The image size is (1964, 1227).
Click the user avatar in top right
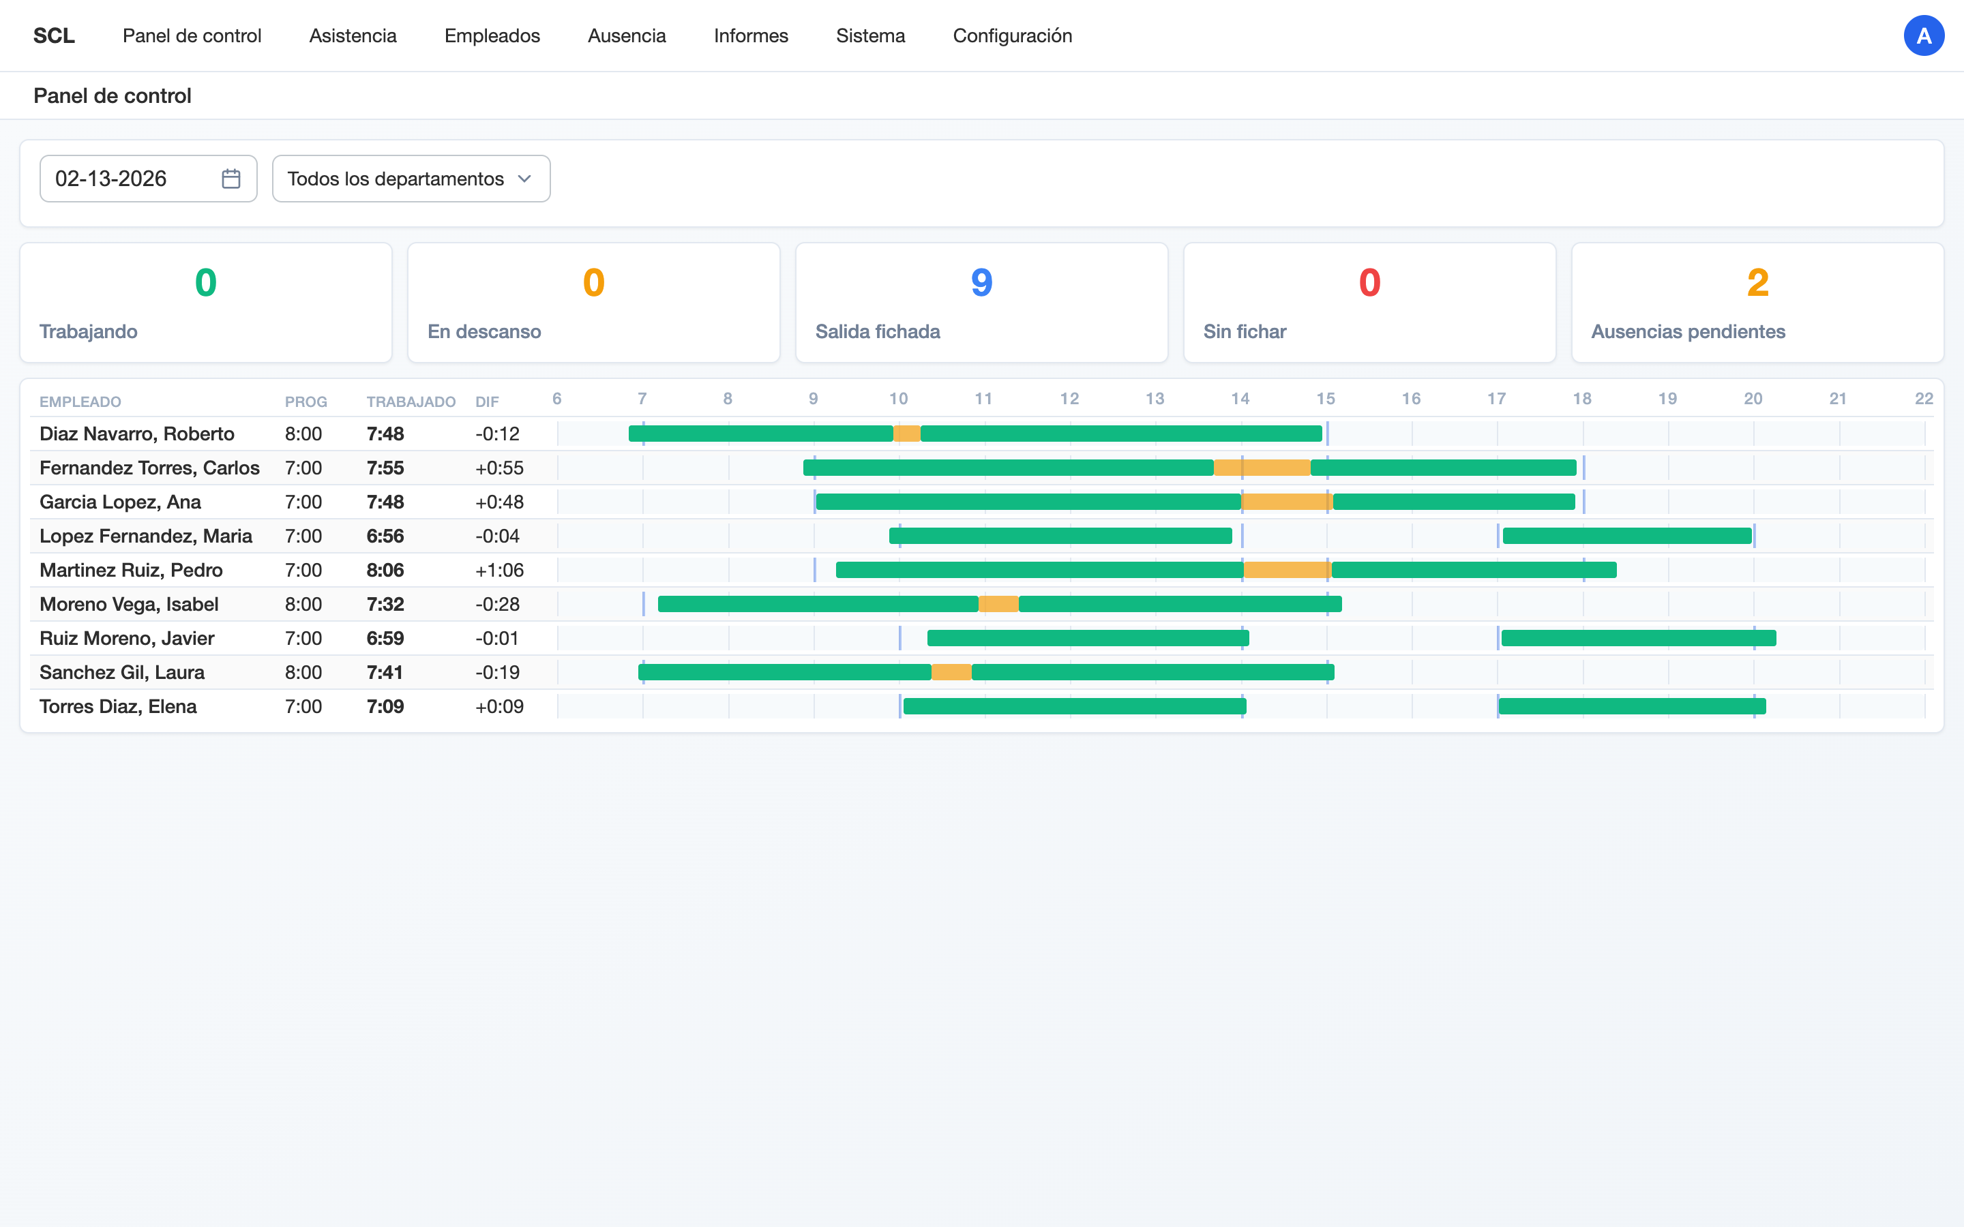point(1924,35)
